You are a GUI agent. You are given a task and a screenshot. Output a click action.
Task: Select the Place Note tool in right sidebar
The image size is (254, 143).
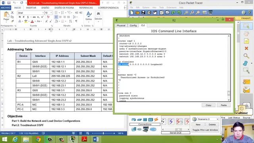pos(246,41)
